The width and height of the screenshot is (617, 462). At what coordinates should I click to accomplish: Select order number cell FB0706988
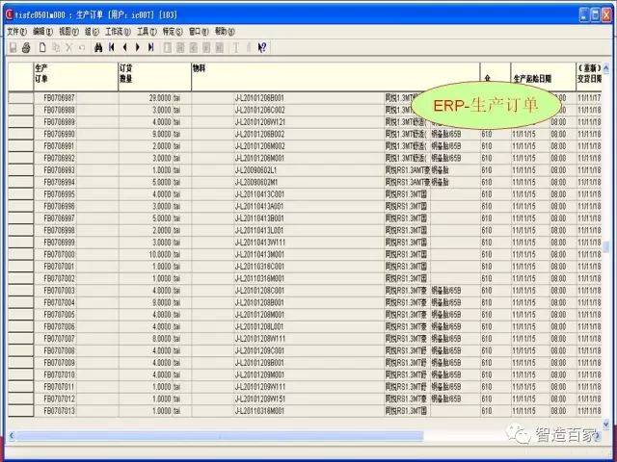tap(59, 110)
